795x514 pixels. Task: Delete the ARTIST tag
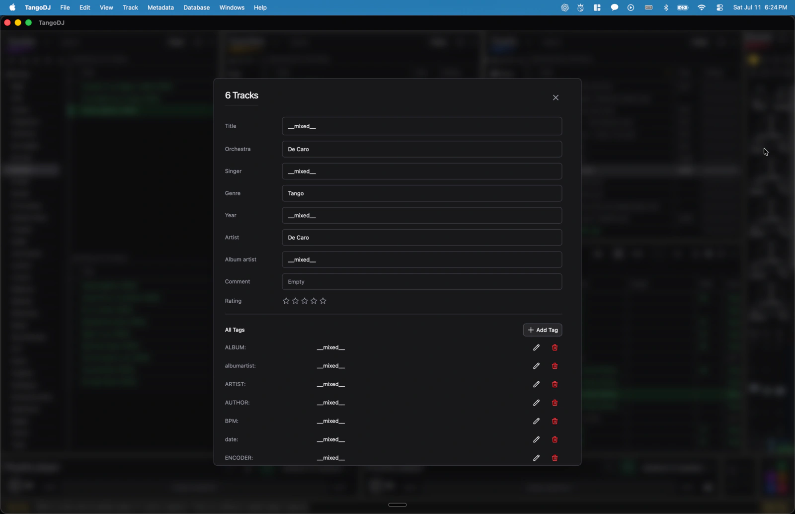point(555,384)
